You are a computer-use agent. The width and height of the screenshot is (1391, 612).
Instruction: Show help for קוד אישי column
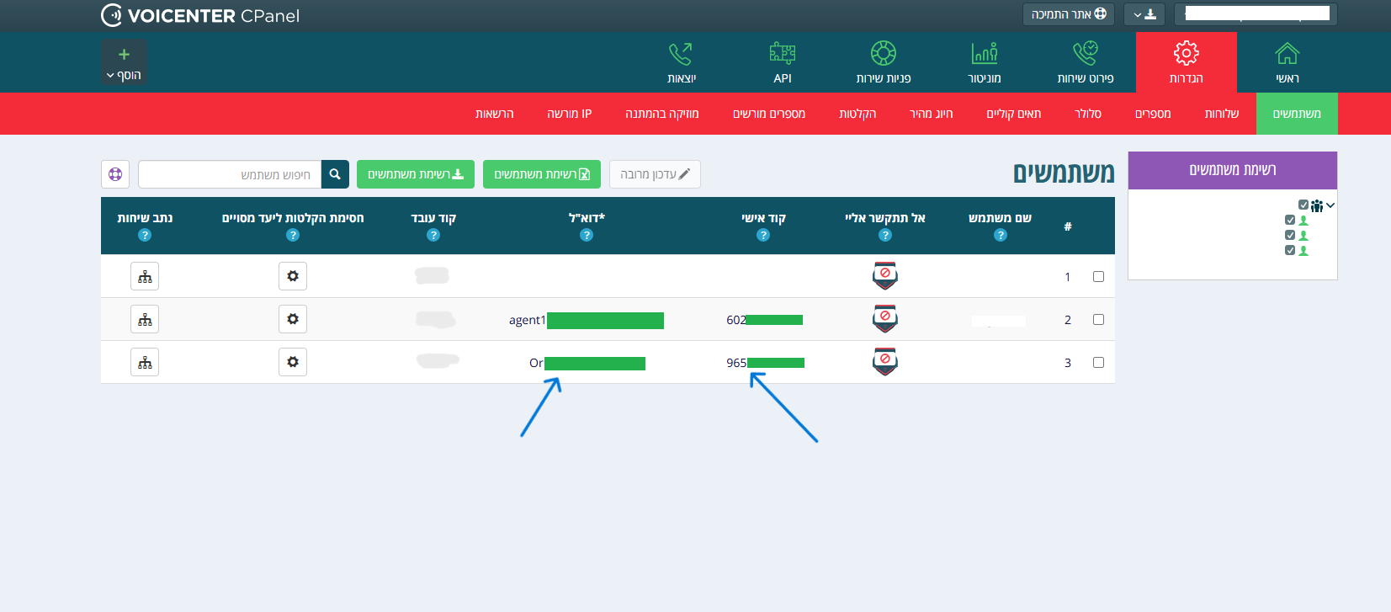(x=763, y=236)
